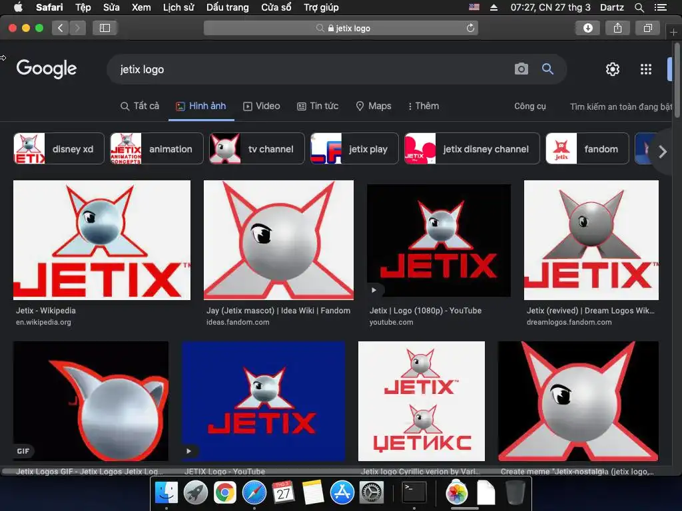Open the Trợ giúp menu
The image size is (682, 511).
[x=321, y=7]
